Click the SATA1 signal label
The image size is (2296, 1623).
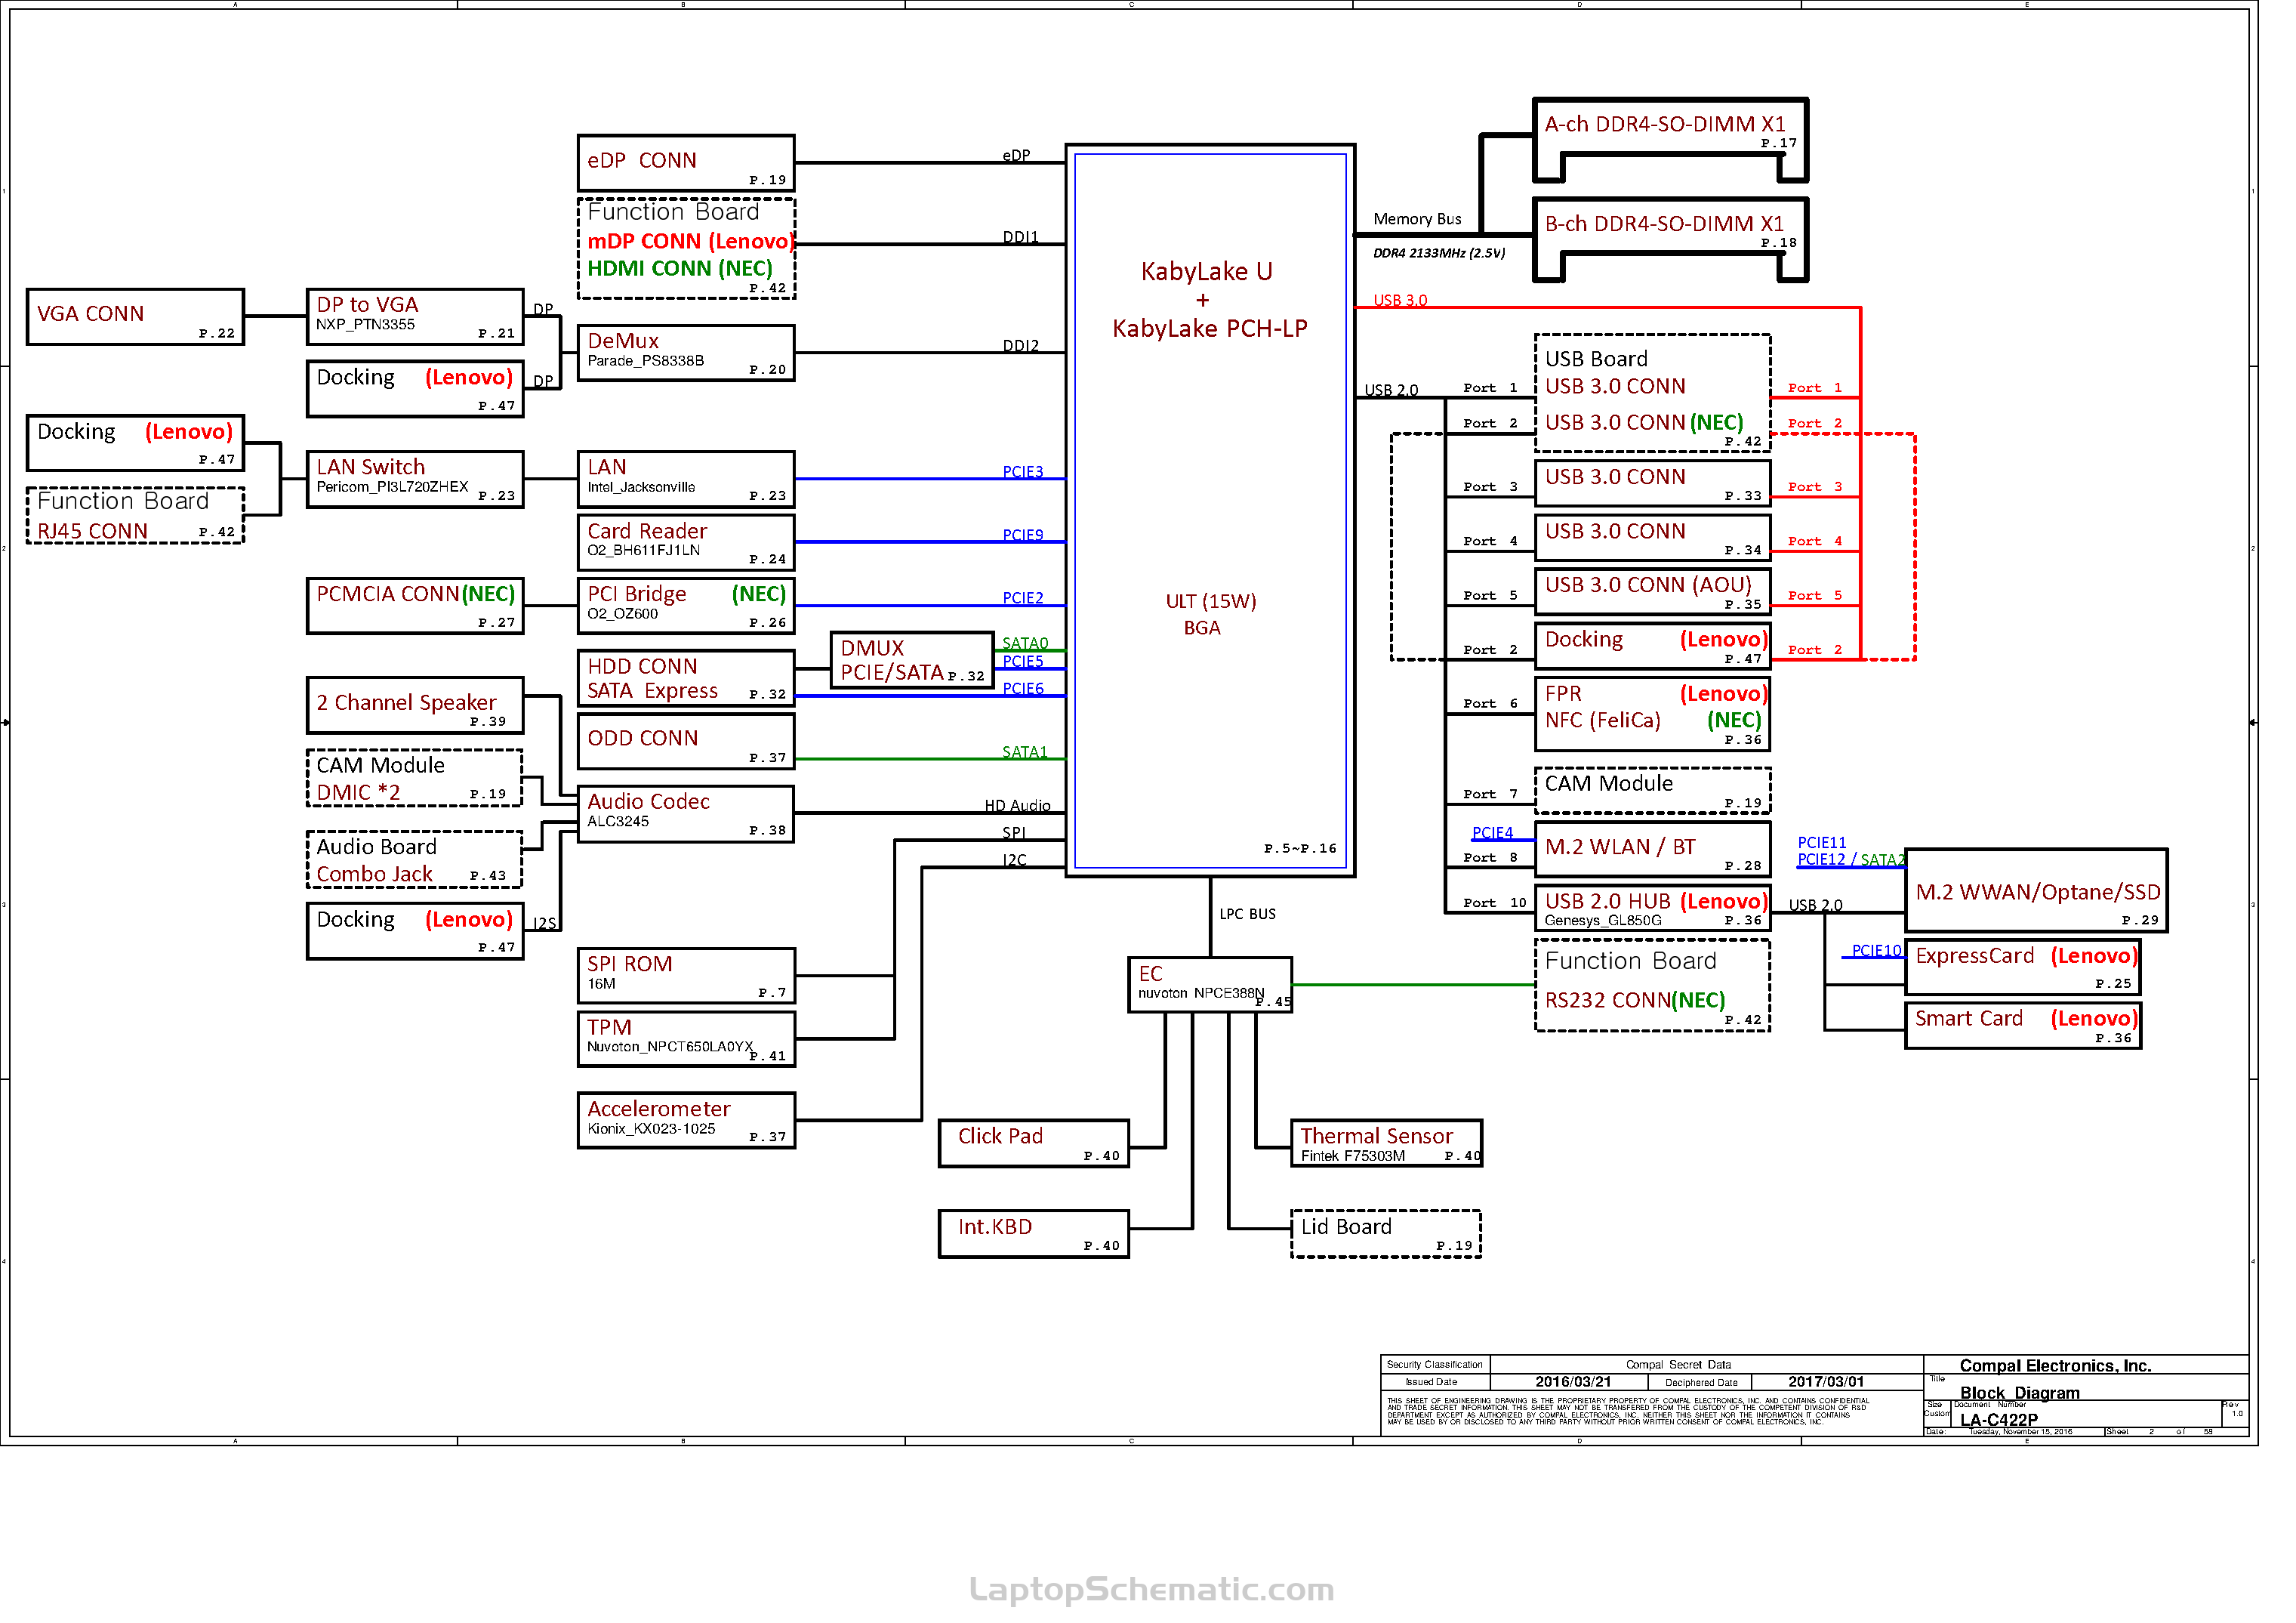[1025, 752]
